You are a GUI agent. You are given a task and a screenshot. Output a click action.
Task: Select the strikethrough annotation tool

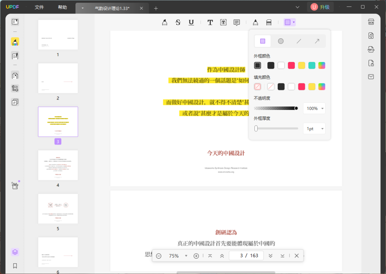click(178, 23)
